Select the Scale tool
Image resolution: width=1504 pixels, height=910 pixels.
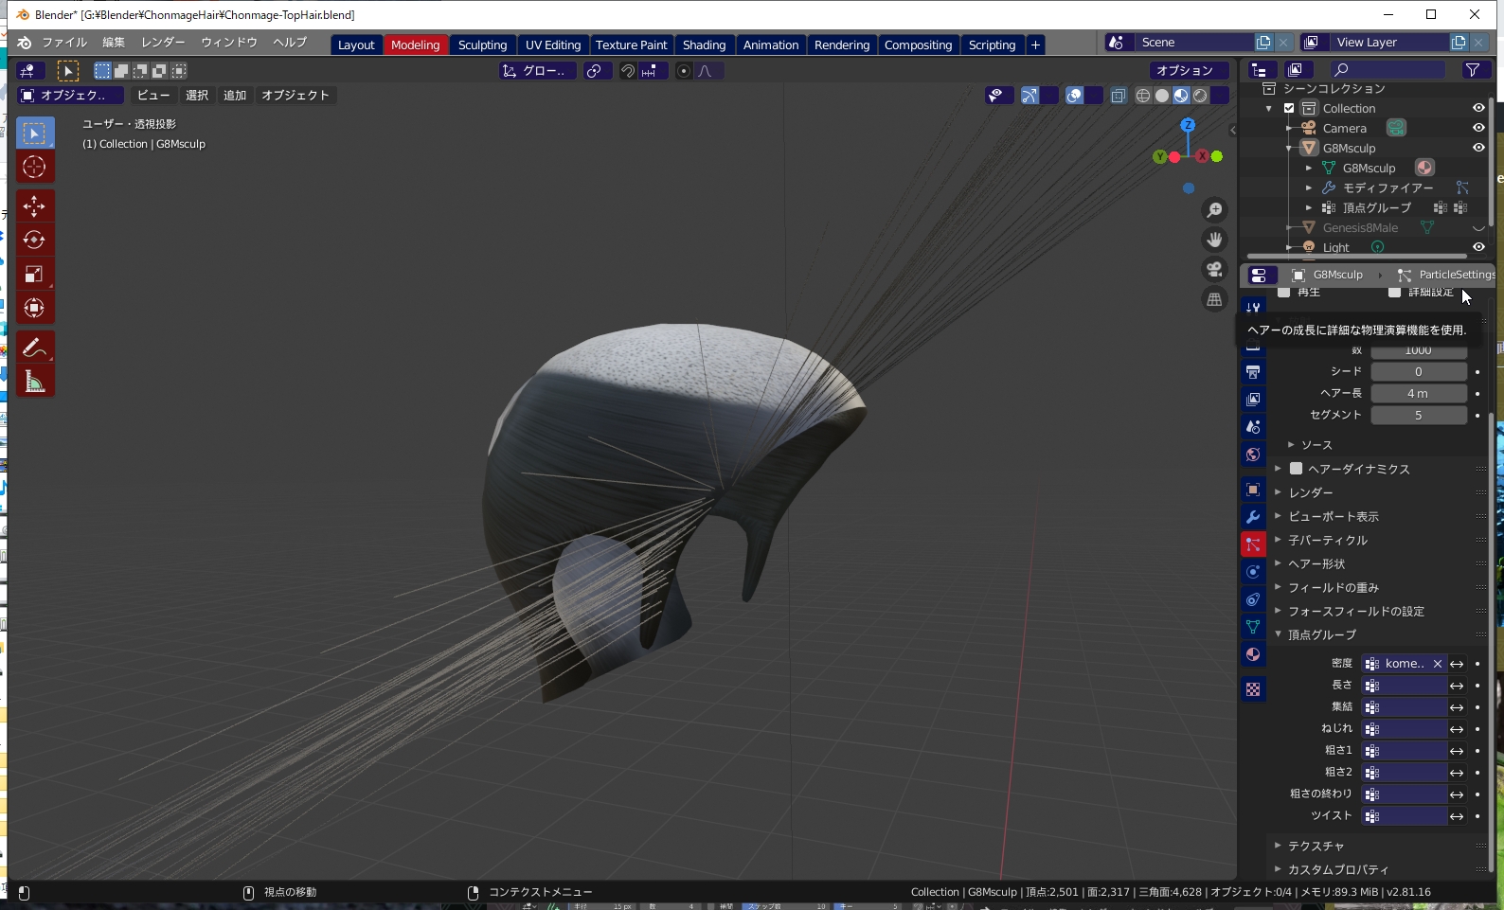coord(34,275)
